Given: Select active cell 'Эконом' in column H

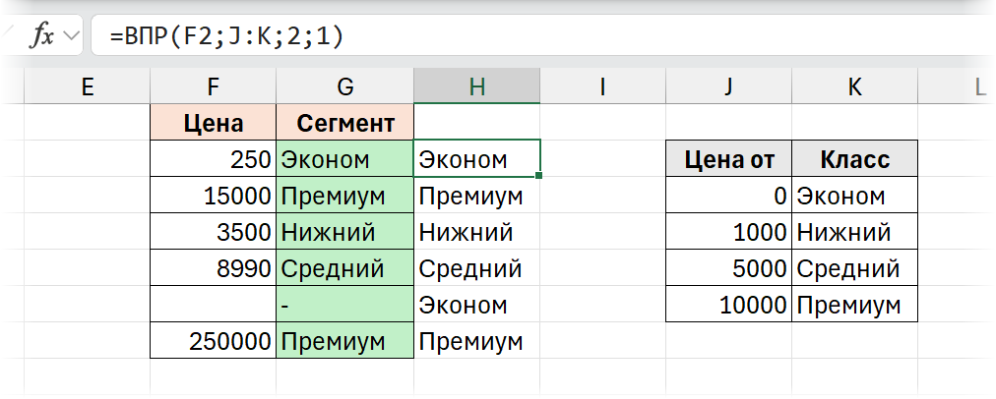Looking at the screenshot, I should pos(477,159).
